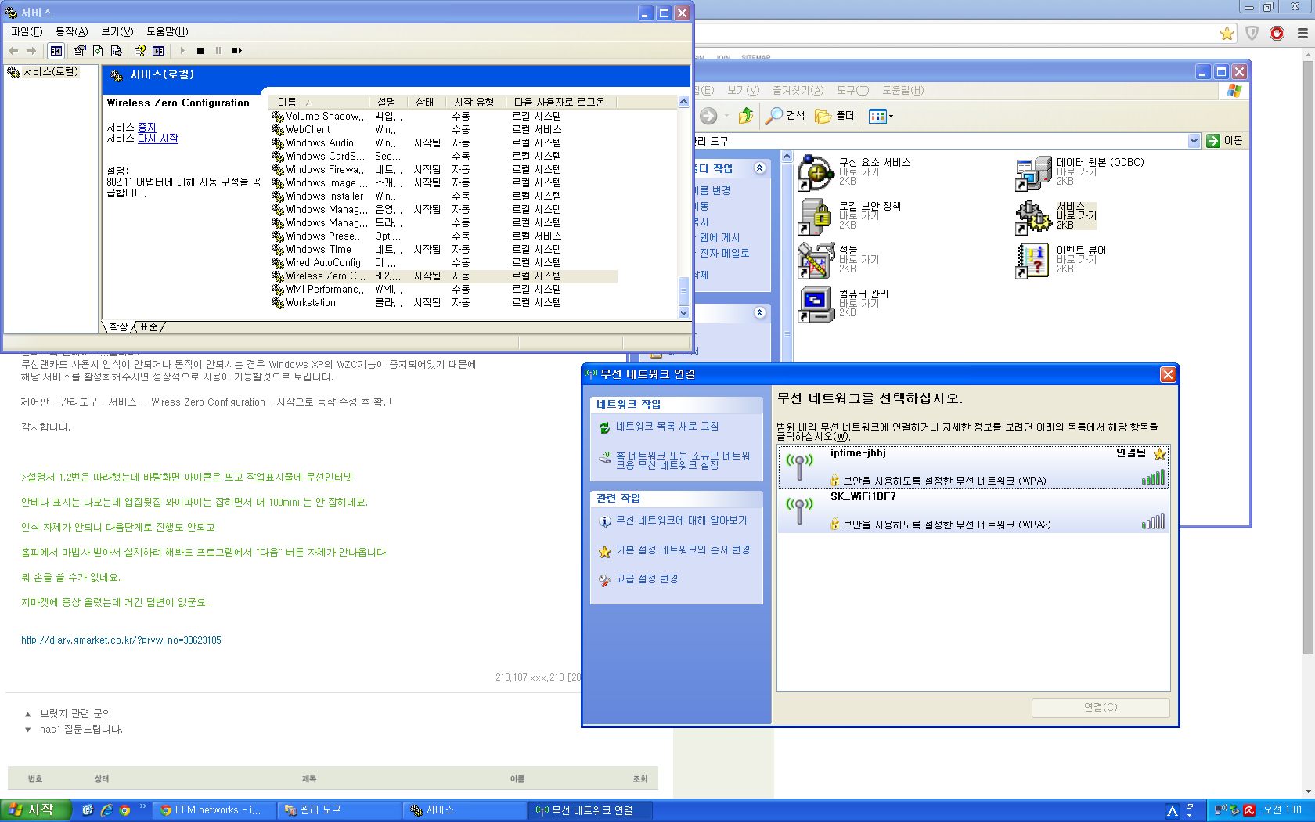This screenshot has height=822, width=1315.
Task: Open the gmarket diary URL link
Action: [121, 640]
